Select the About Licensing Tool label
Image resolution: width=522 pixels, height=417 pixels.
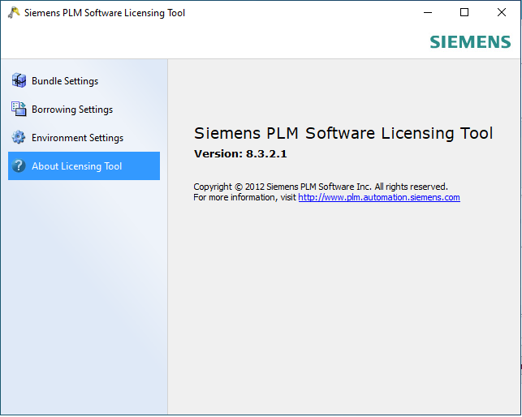point(76,166)
